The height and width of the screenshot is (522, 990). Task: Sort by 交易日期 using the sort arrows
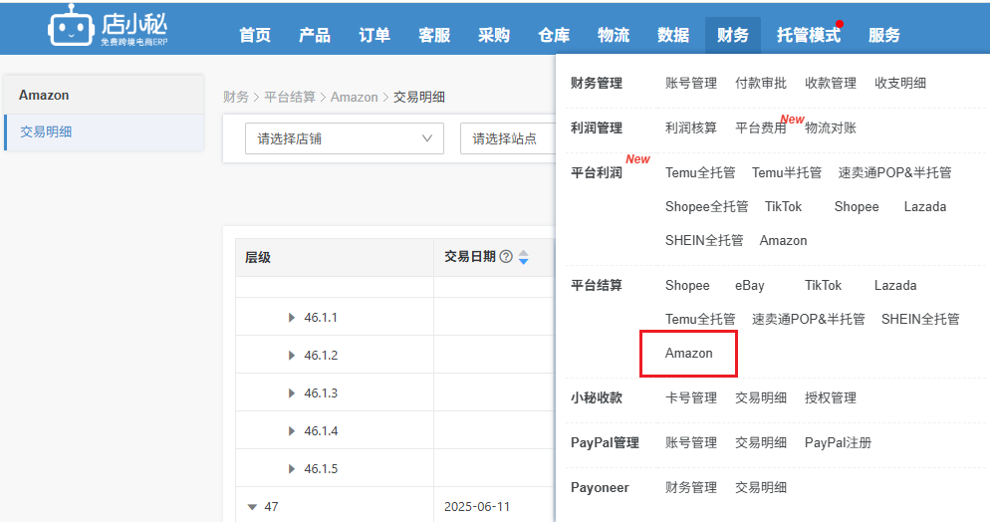[x=524, y=257]
